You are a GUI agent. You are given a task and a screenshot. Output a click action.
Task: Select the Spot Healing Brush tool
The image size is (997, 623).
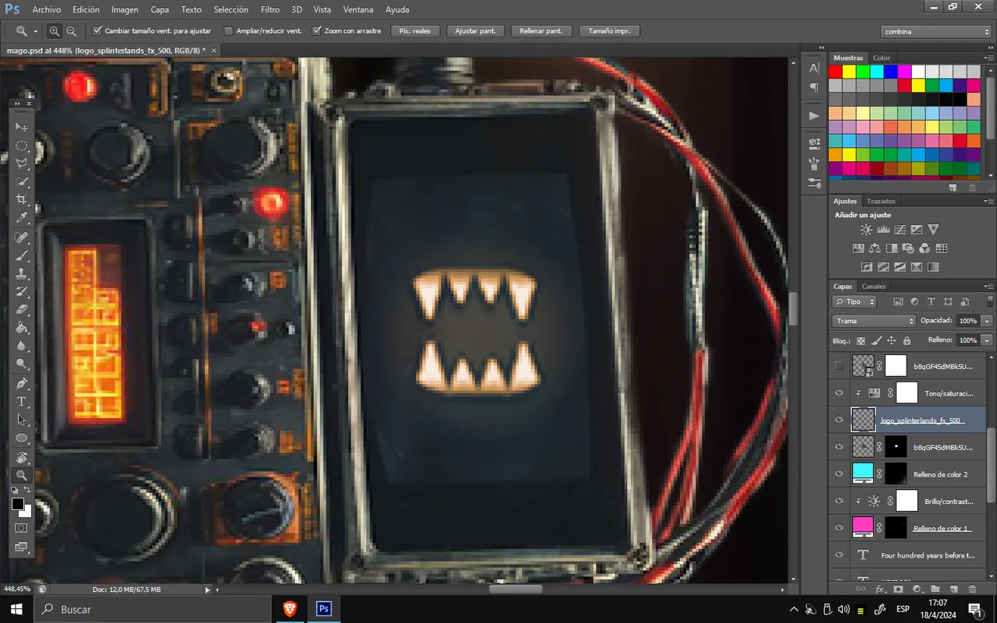[22, 237]
